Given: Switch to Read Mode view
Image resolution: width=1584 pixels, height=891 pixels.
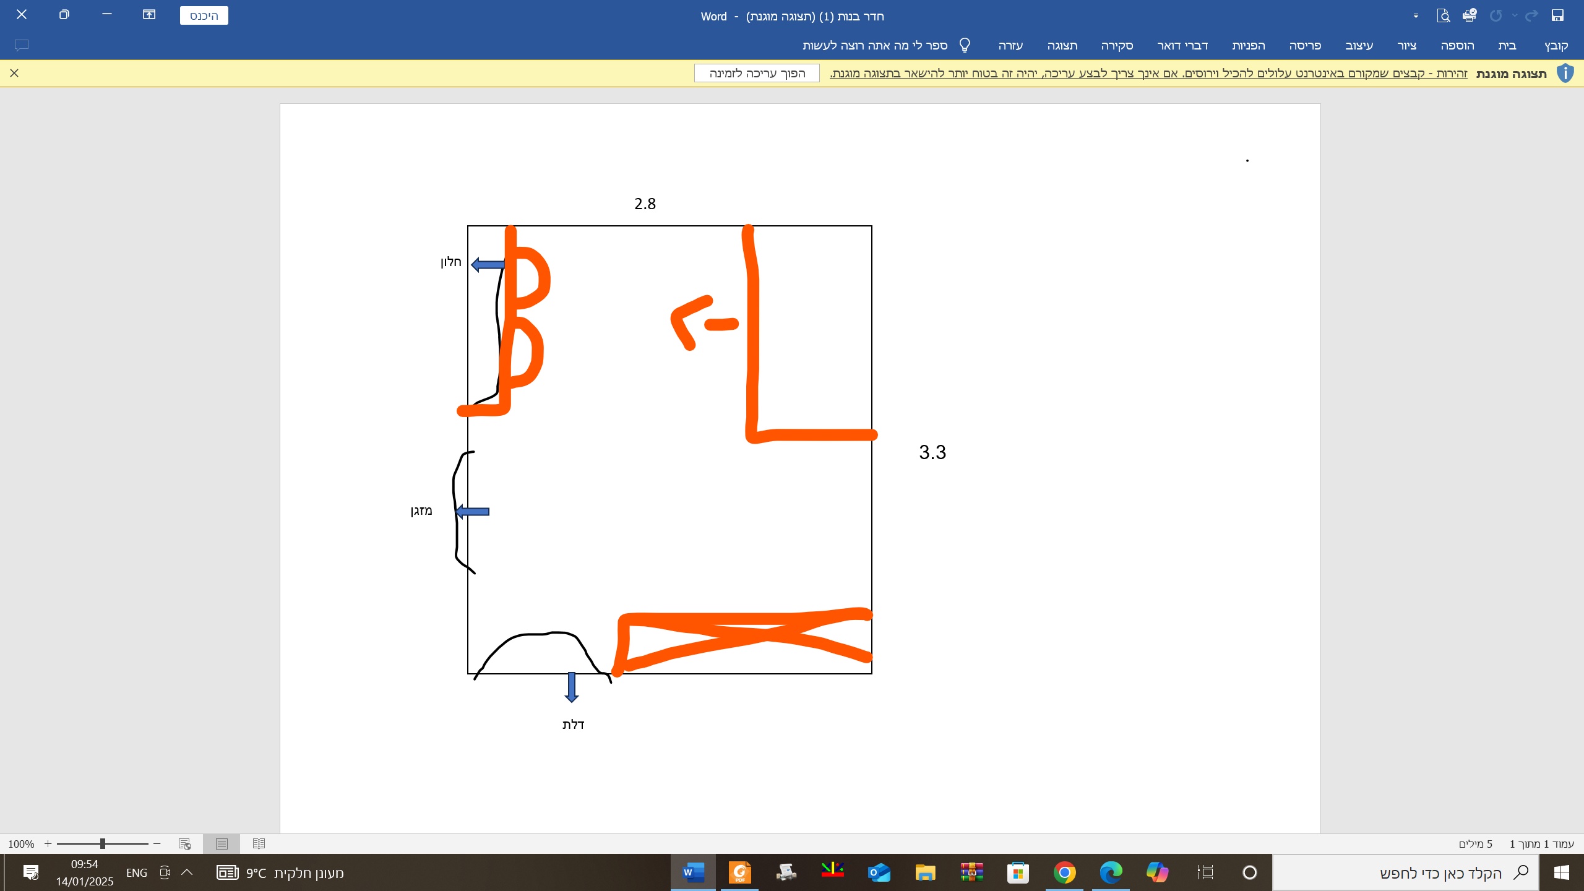Looking at the screenshot, I should (x=259, y=843).
